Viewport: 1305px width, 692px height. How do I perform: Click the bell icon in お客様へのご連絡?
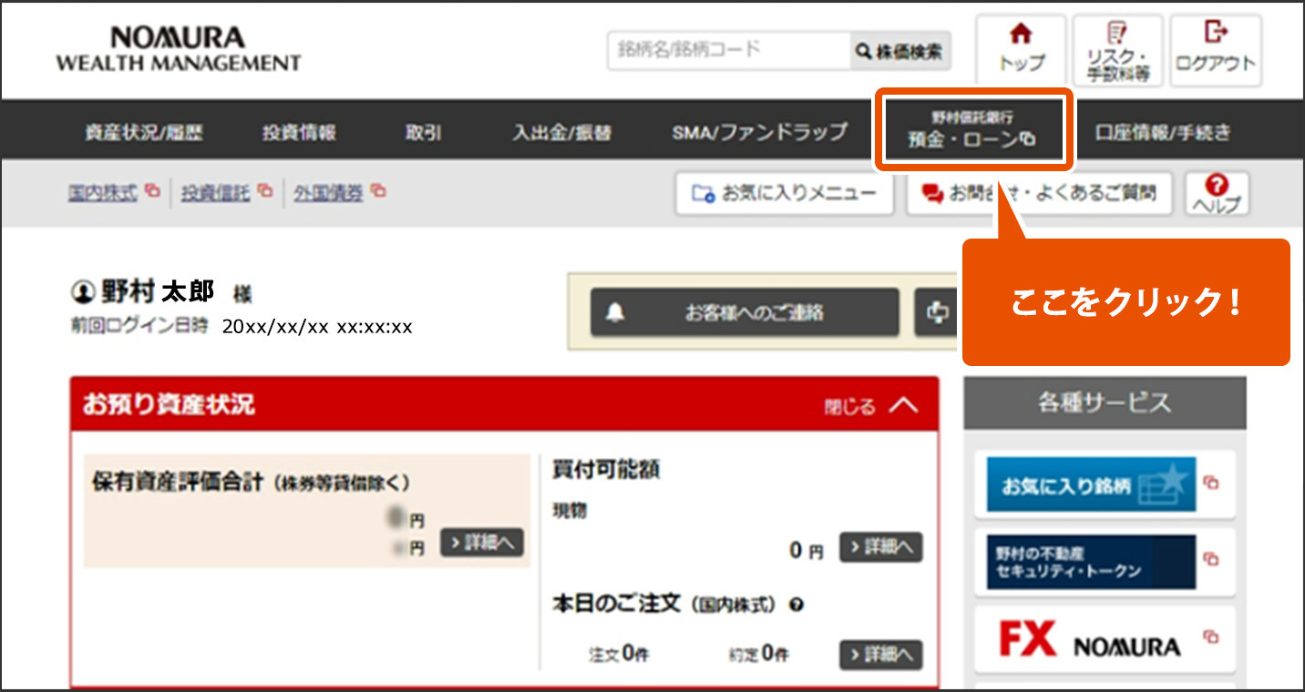pos(616,312)
